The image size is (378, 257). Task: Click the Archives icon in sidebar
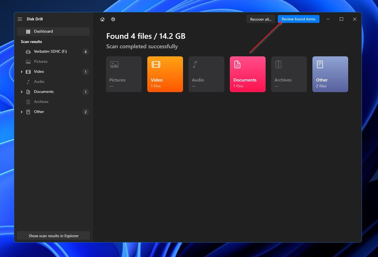click(28, 102)
